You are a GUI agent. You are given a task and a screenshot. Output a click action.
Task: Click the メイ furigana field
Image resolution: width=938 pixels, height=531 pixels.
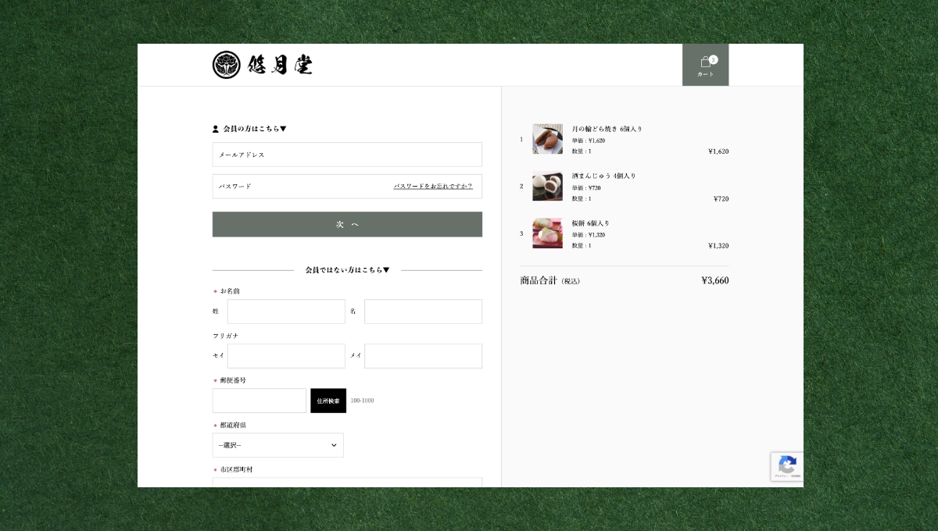(423, 356)
